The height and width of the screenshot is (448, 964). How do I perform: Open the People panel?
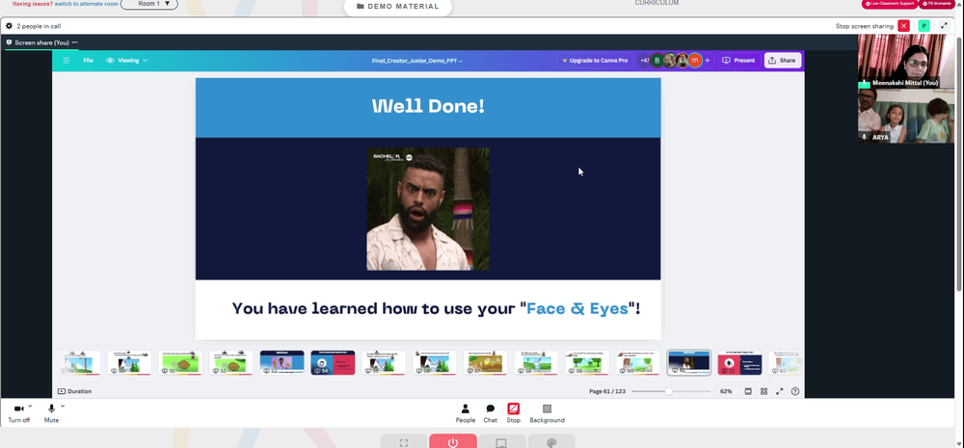(466, 413)
